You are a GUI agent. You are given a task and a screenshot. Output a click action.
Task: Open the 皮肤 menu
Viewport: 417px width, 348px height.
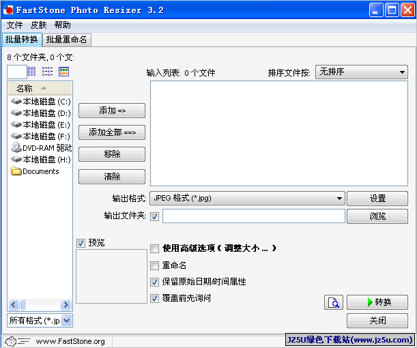pyautogui.click(x=39, y=25)
